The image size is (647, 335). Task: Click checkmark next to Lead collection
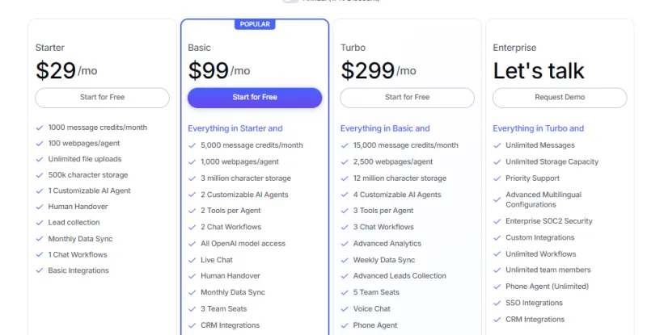pos(40,223)
